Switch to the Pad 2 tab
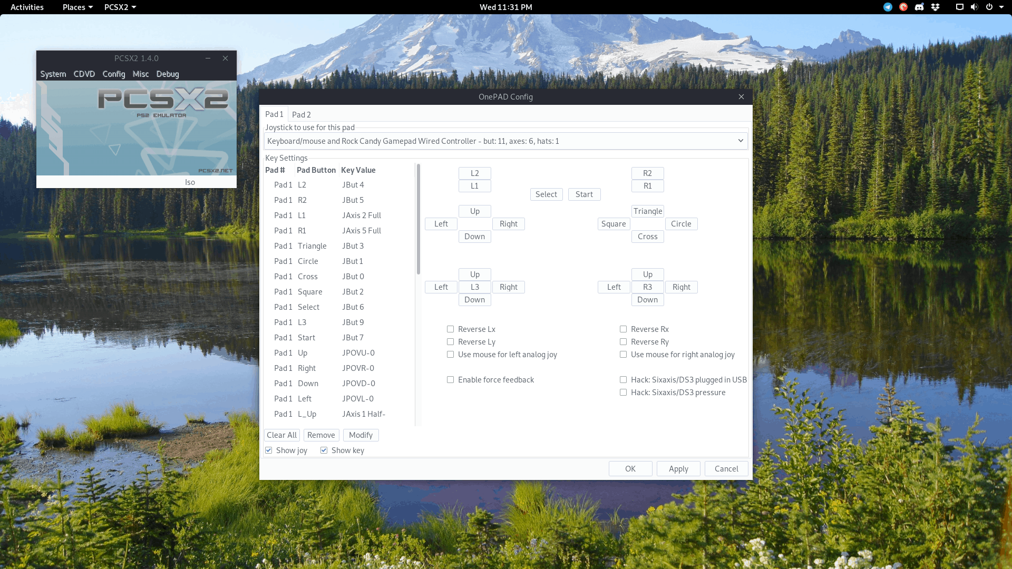Viewport: 1012px width, 569px height. pos(301,114)
